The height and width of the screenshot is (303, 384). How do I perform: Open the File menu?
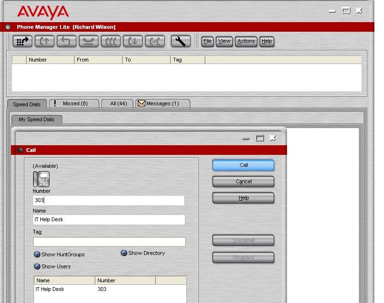[x=207, y=41]
